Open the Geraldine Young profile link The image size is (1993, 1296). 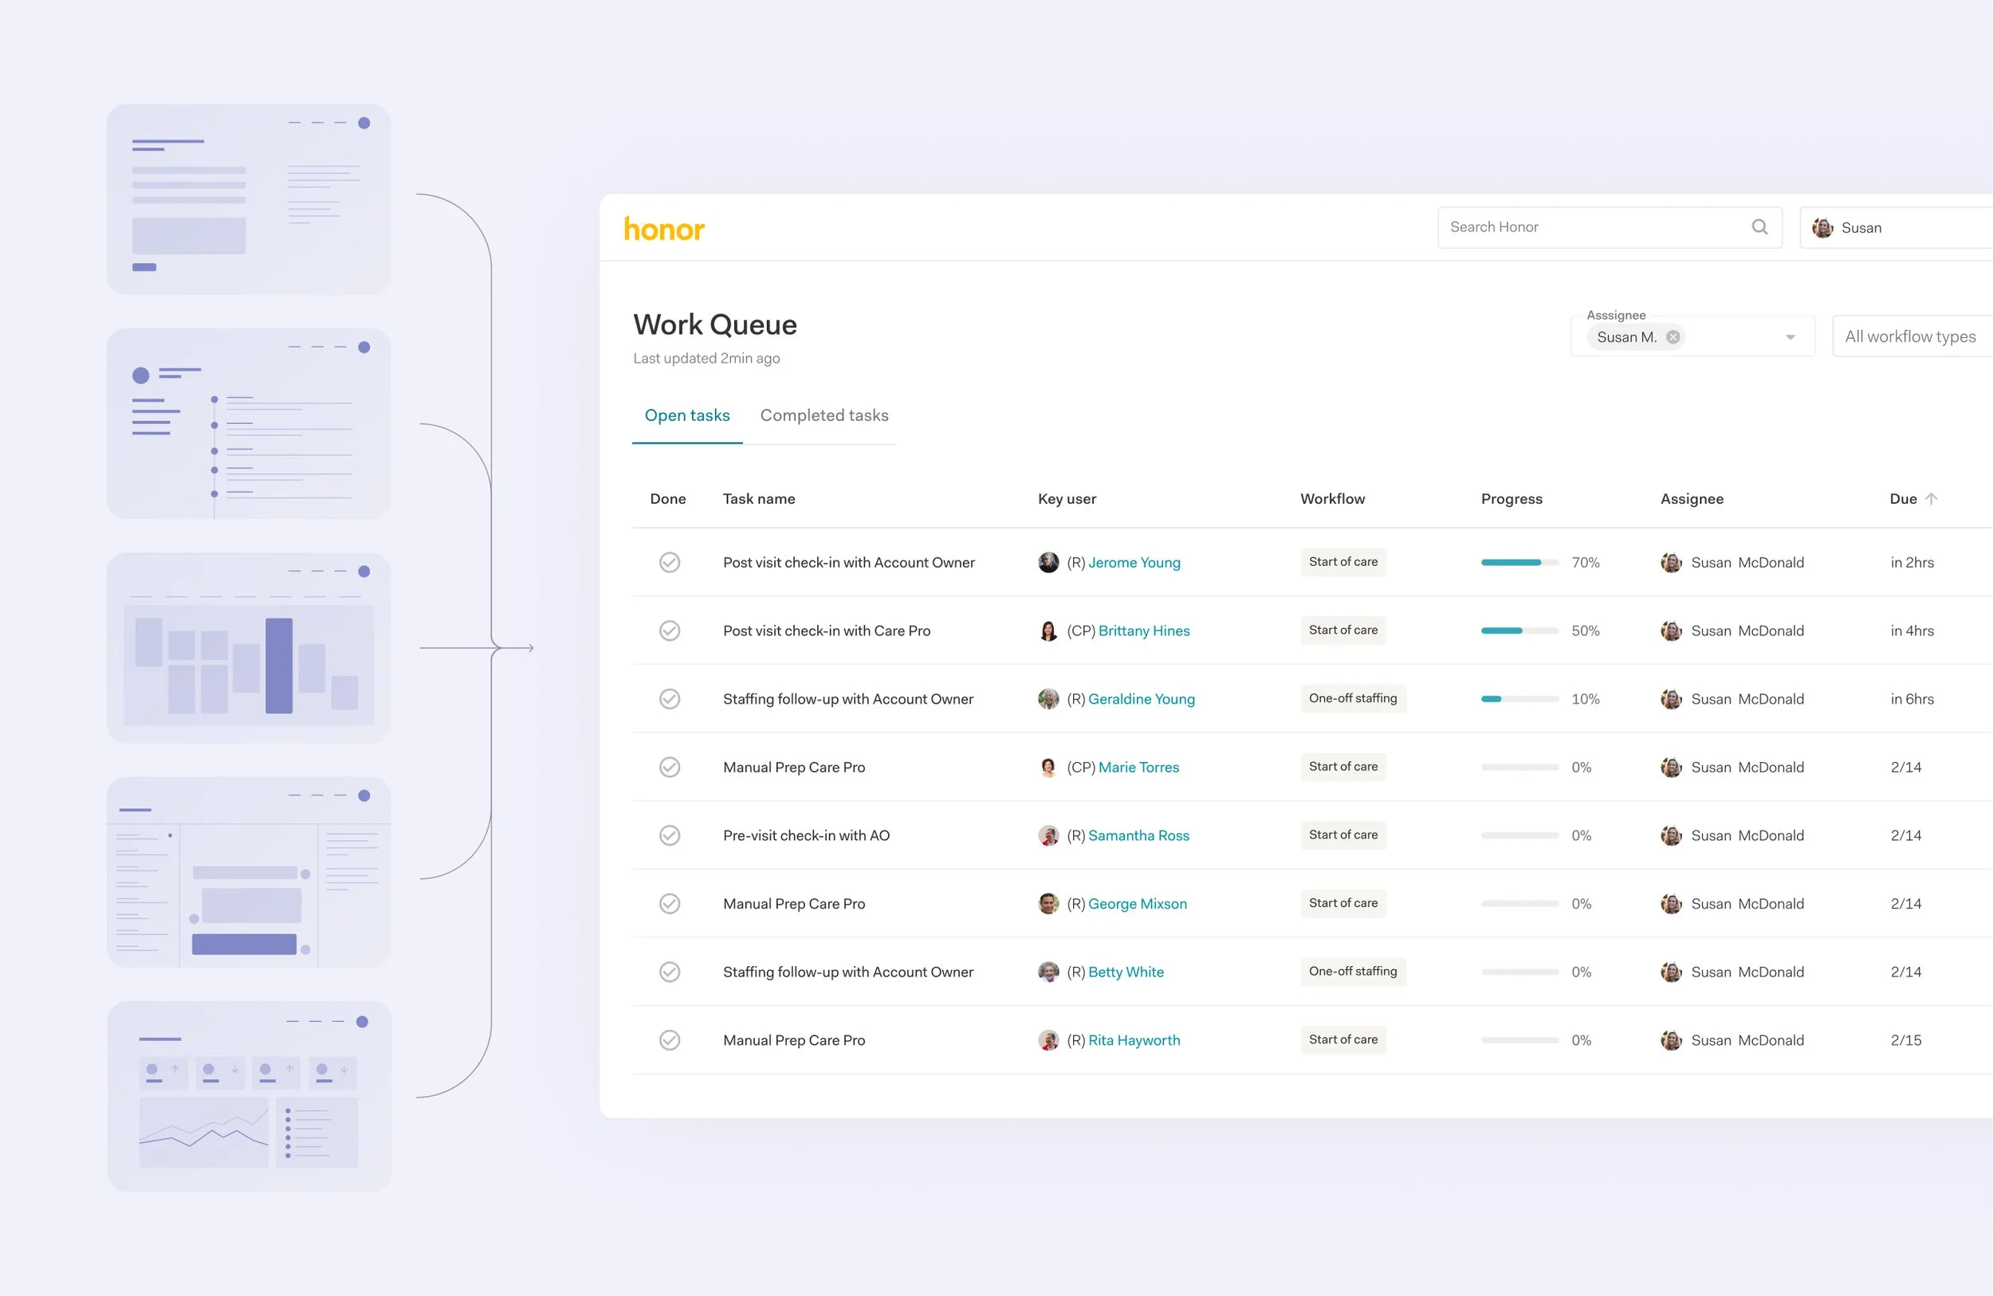[1141, 699]
